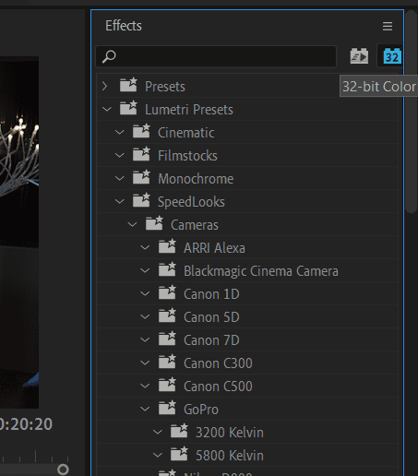Click the 5800 Kelvin folder icon

click(179, 454)
